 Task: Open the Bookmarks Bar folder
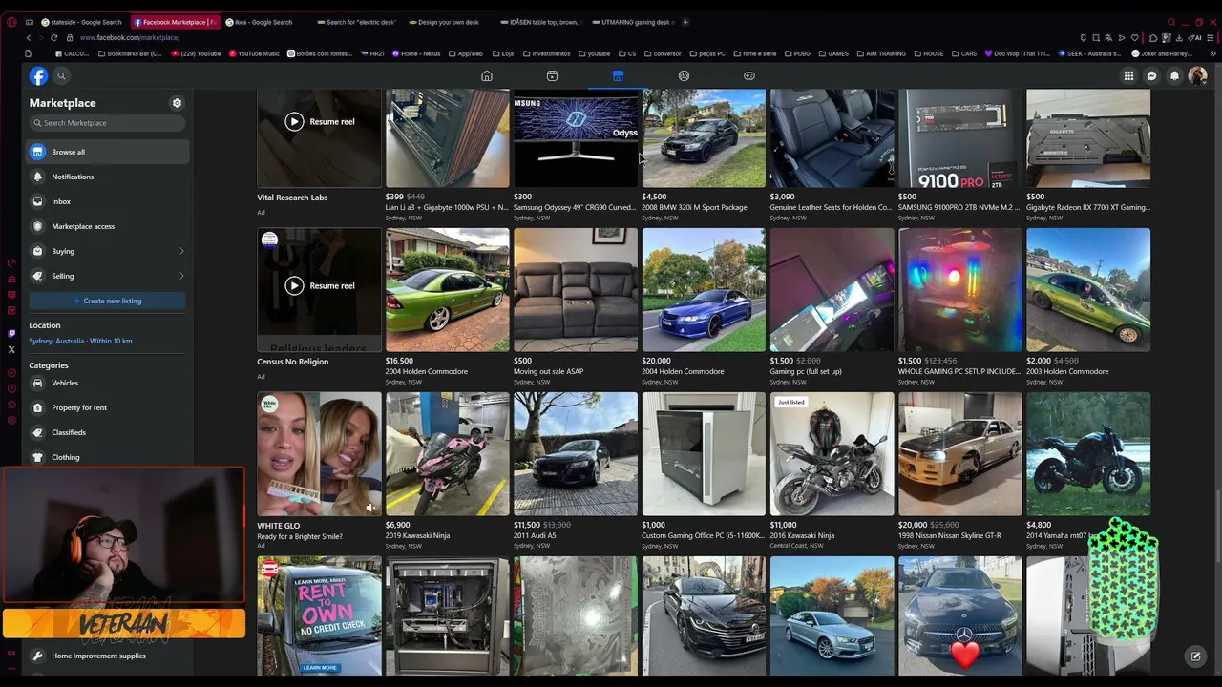pyautogui.click(x=130, y=53)
